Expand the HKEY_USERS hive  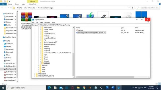click(35, 74)
